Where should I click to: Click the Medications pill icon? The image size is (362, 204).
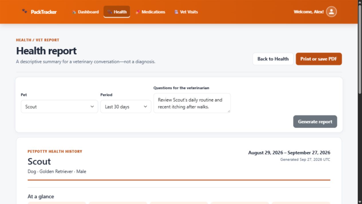[138, 12]
